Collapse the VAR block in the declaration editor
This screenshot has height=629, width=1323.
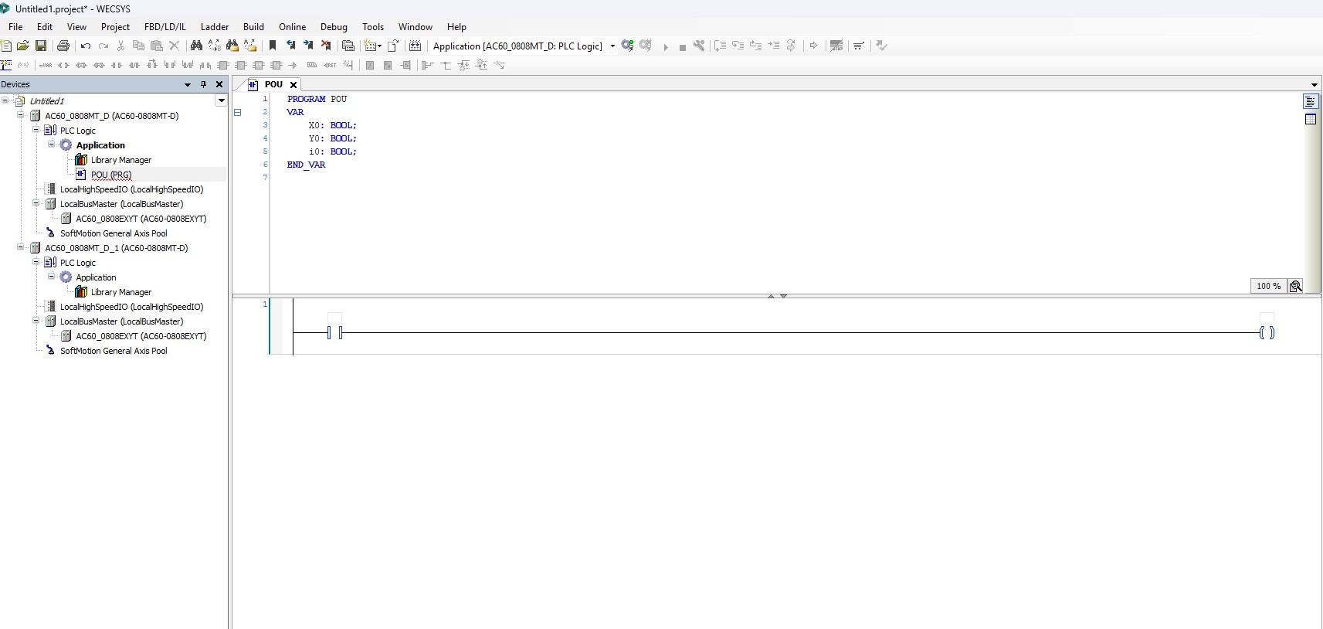click(x=238, y=112)
